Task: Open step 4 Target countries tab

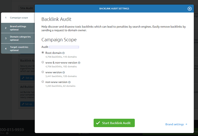Action: 18,49
